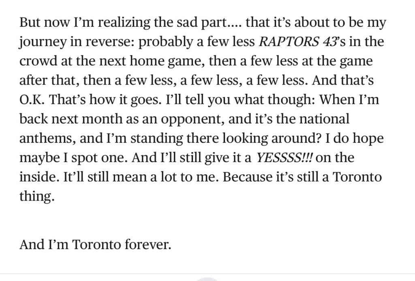Click the horizontal divider line below the article
Screen dimensions: 415x281
(x=207, y=274)
